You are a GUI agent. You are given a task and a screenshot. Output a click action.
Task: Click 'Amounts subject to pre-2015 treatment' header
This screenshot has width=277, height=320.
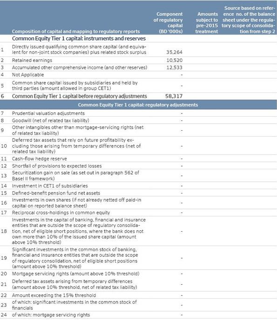tap(207, 23)
